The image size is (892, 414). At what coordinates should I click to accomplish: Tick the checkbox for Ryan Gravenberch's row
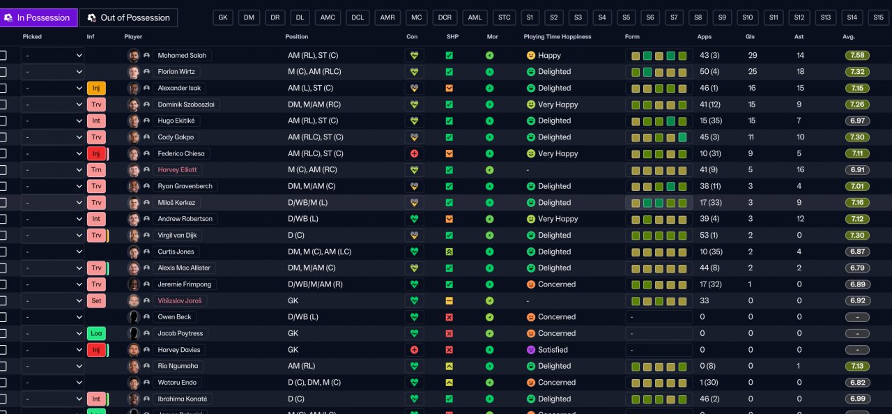click(3, 186)
